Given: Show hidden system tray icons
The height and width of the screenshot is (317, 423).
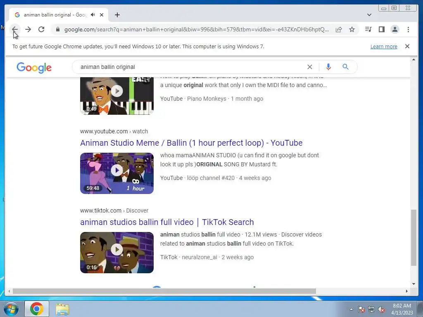Looking at the screenshot, I should click(x=351, y=309).
